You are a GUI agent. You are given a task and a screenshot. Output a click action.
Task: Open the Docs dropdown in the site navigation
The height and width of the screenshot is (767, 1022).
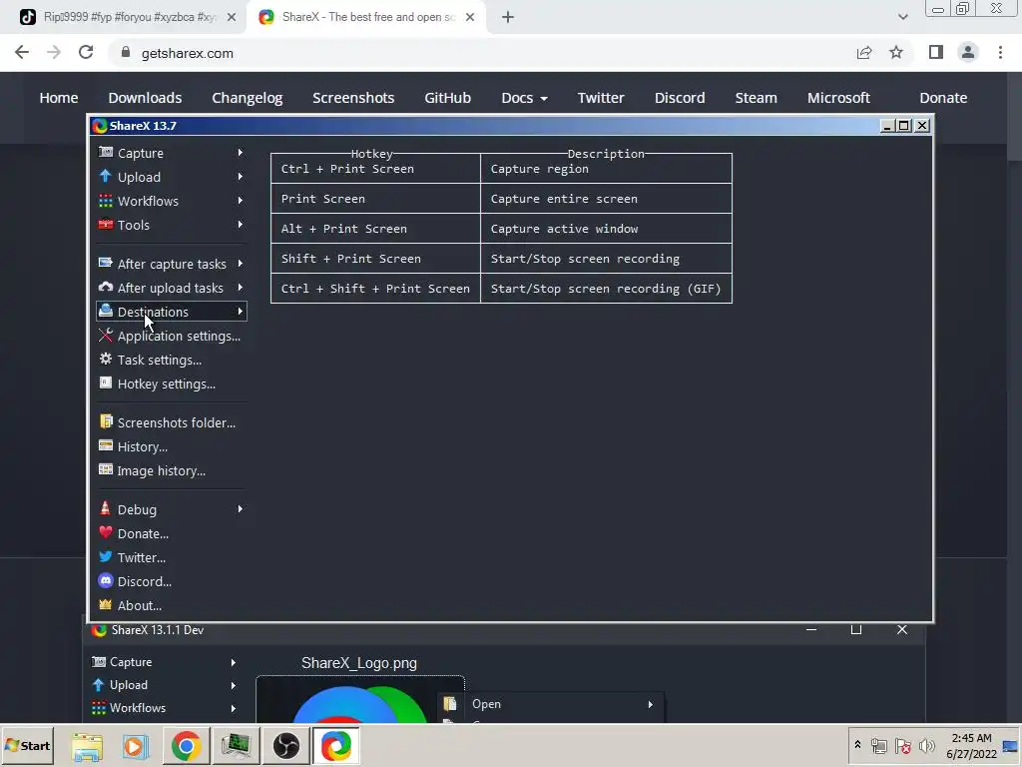pyautogui.click(x=524, y=98)
